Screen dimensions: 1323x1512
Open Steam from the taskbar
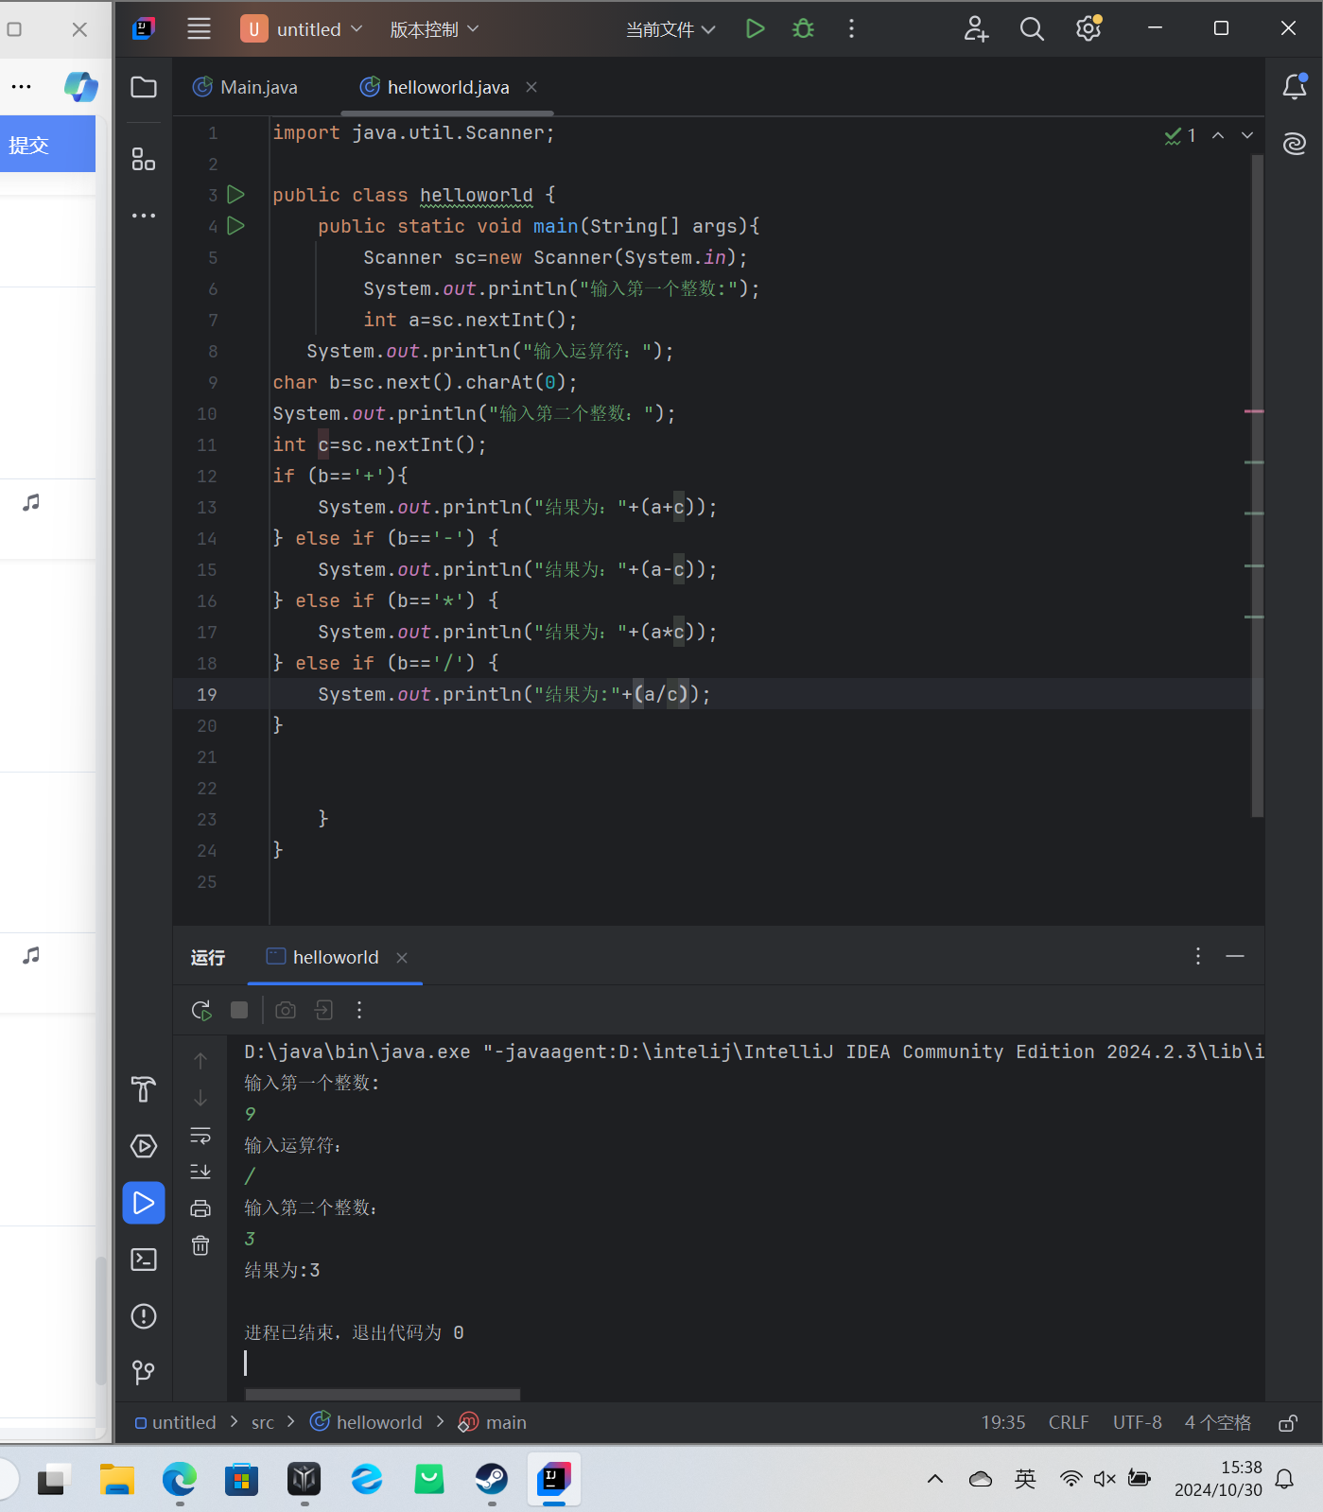492,1479
